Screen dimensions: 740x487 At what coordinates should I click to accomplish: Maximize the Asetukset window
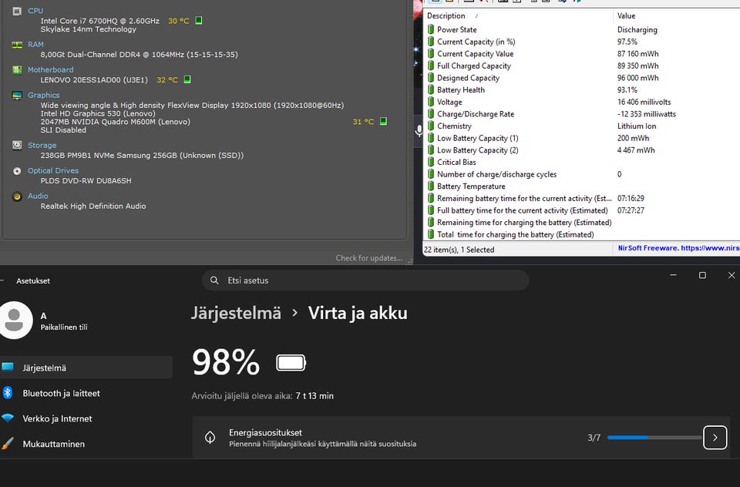(702, 275)
